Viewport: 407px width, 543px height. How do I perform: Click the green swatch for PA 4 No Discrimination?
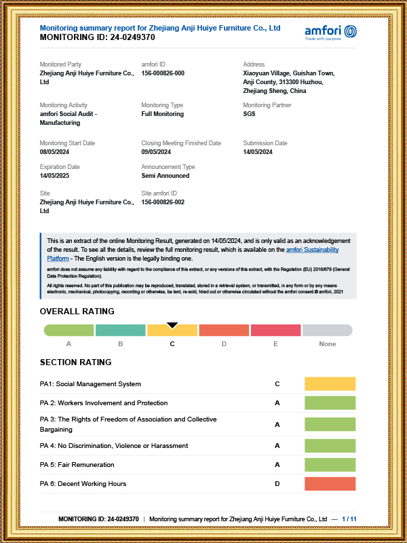330,446
